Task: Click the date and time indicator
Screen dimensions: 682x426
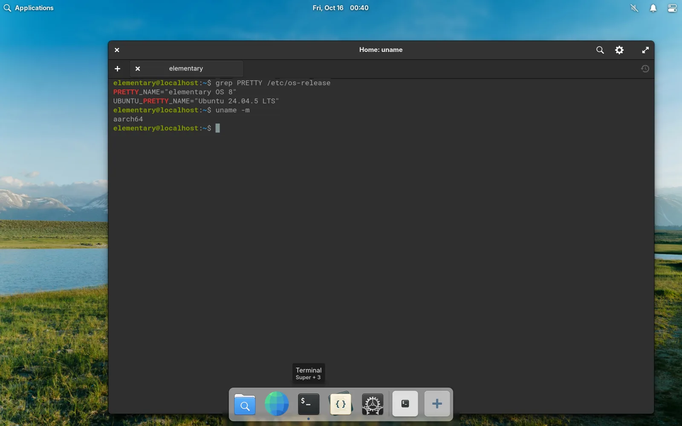Action: point(341,8)
